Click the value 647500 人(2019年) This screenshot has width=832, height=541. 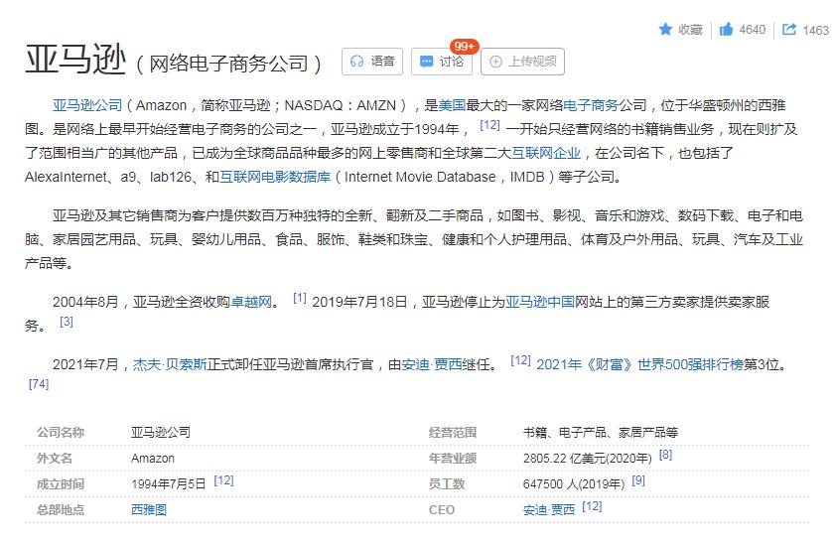[574, 484]
